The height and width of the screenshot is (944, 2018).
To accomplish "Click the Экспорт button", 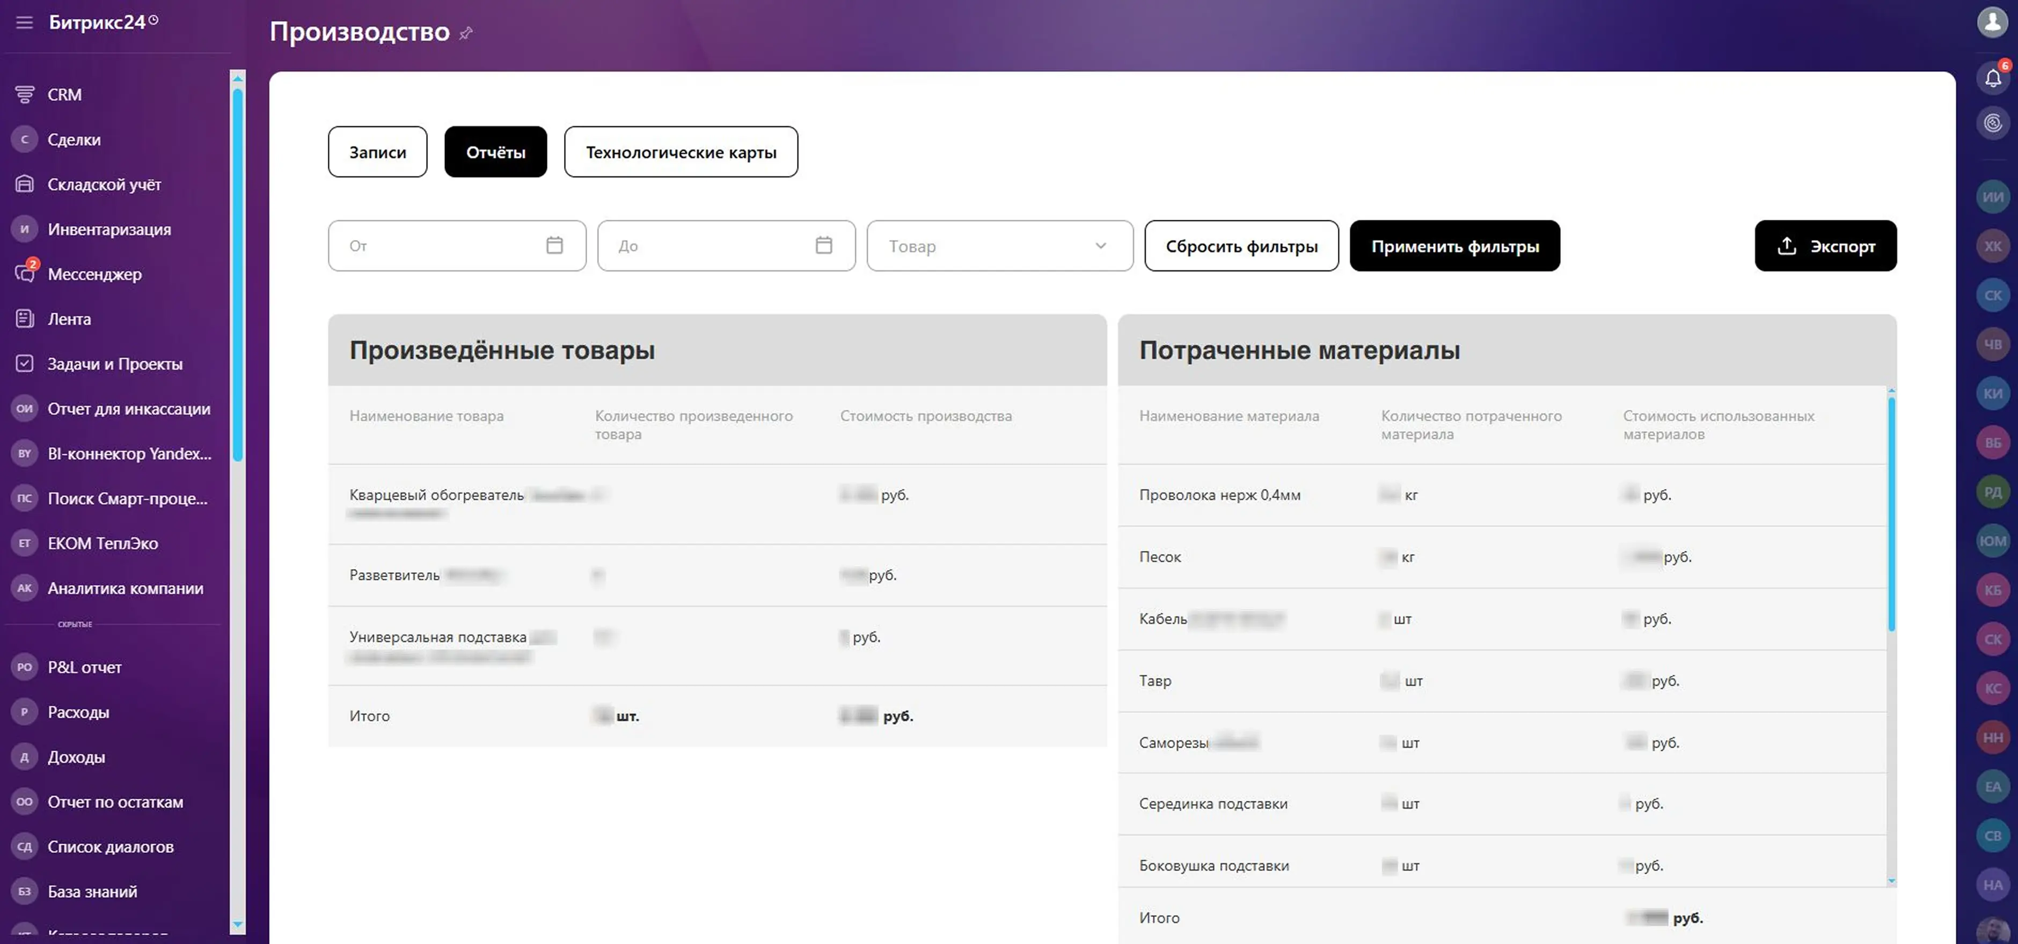I will 1825,246.
